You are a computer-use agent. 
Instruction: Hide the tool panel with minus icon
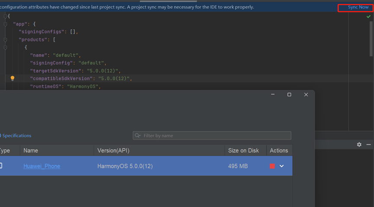pyautogui.click(x=368, y=144)
